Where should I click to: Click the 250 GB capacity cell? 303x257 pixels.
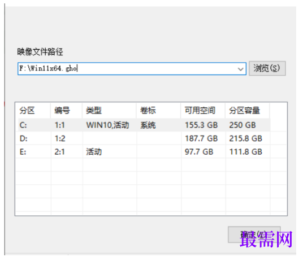[243, 125]
